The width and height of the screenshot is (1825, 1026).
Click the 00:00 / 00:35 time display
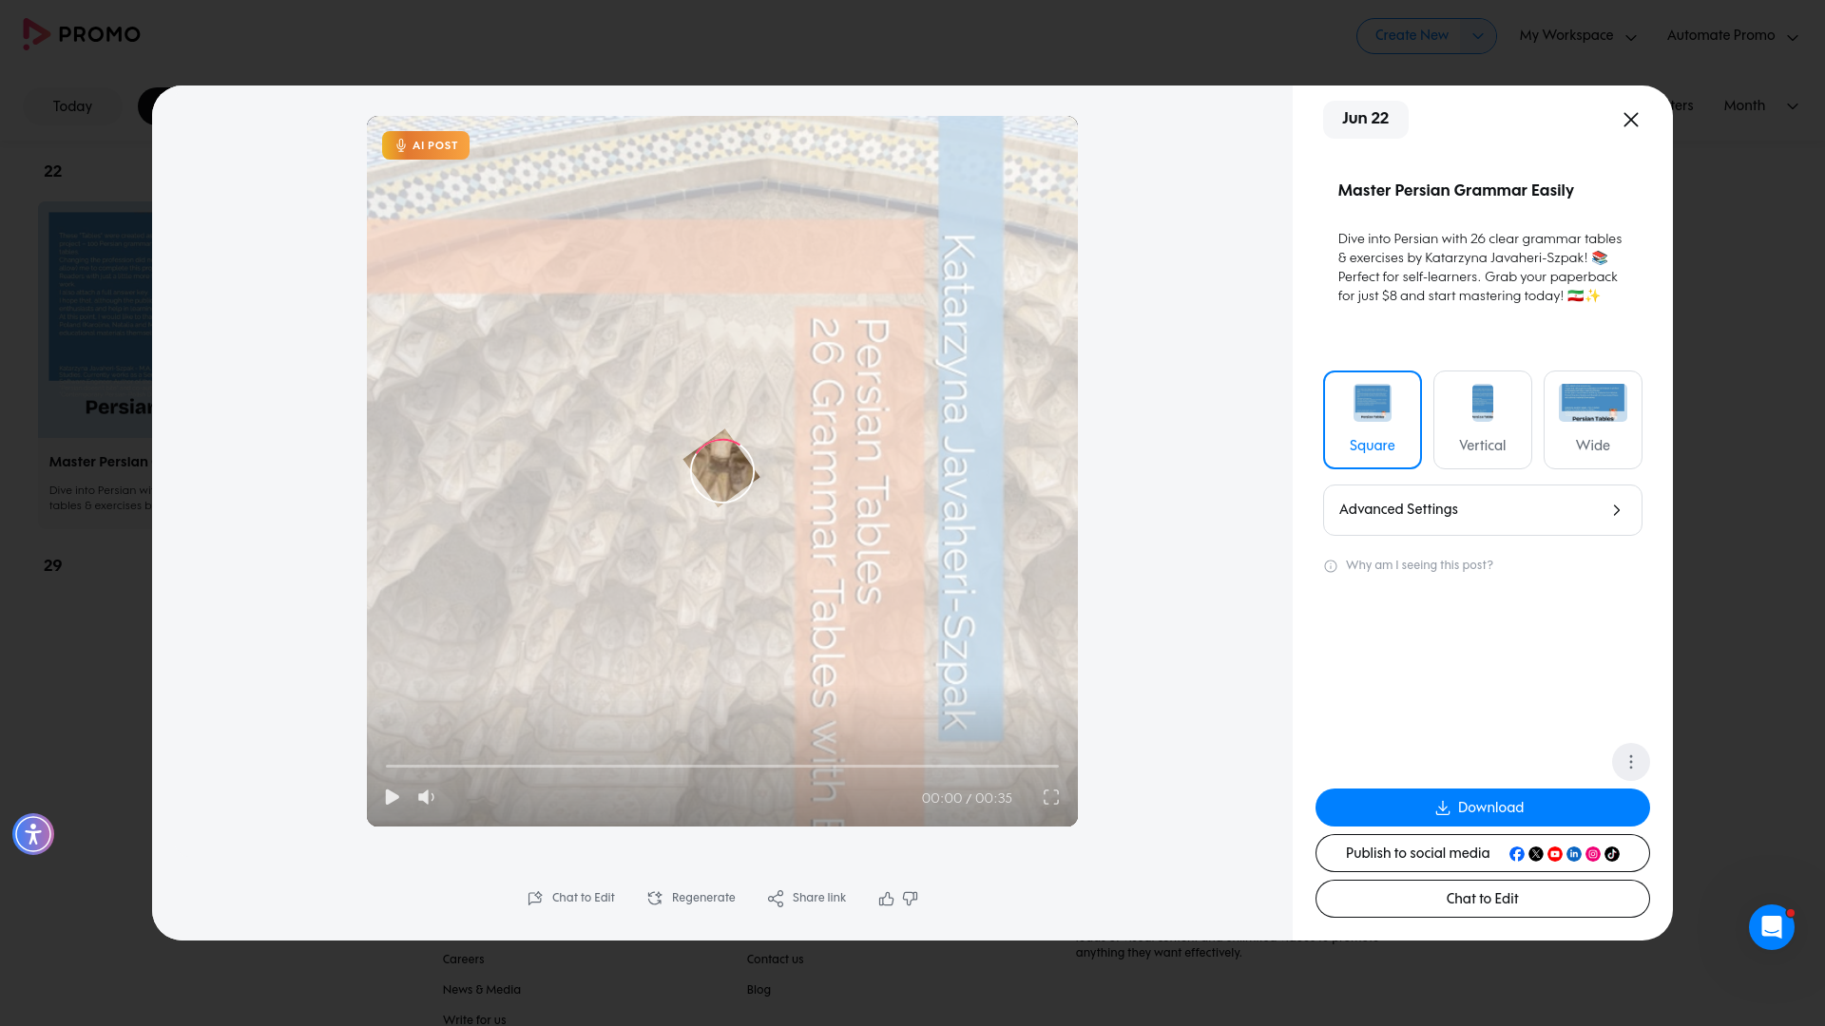coord(967,798)
